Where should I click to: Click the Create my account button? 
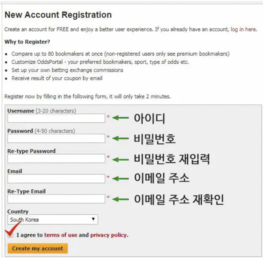(x=38, y=248)
